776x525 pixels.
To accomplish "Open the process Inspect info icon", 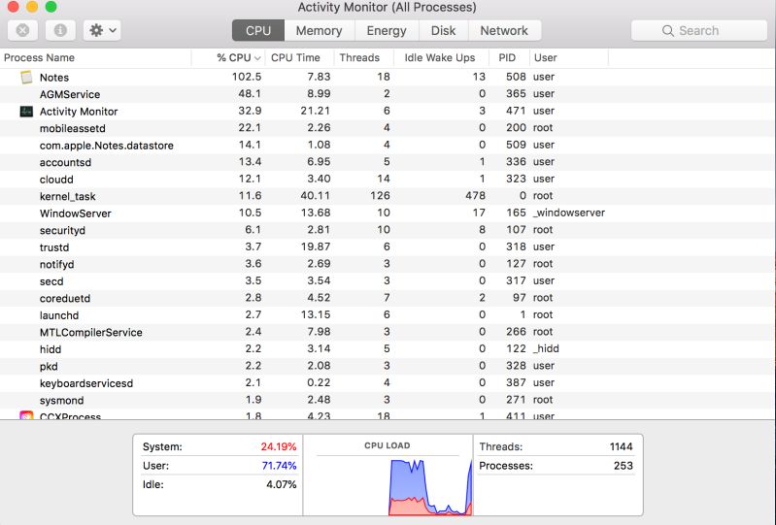I will point(60,31).
